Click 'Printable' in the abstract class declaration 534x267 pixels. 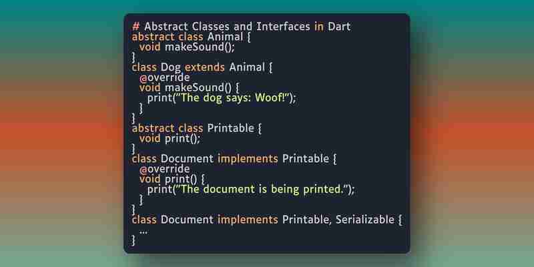point(230,128)
